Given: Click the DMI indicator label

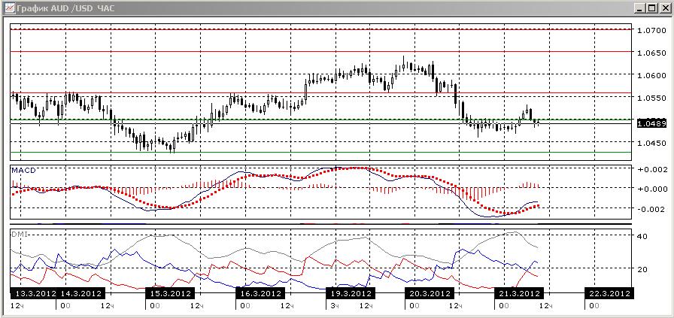Looking at the screenshot, I should pyautogui.click(x=20, y=233).
